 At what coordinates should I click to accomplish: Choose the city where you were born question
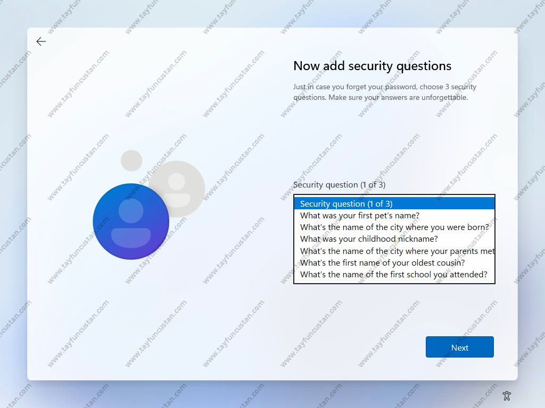click(394, 227)
